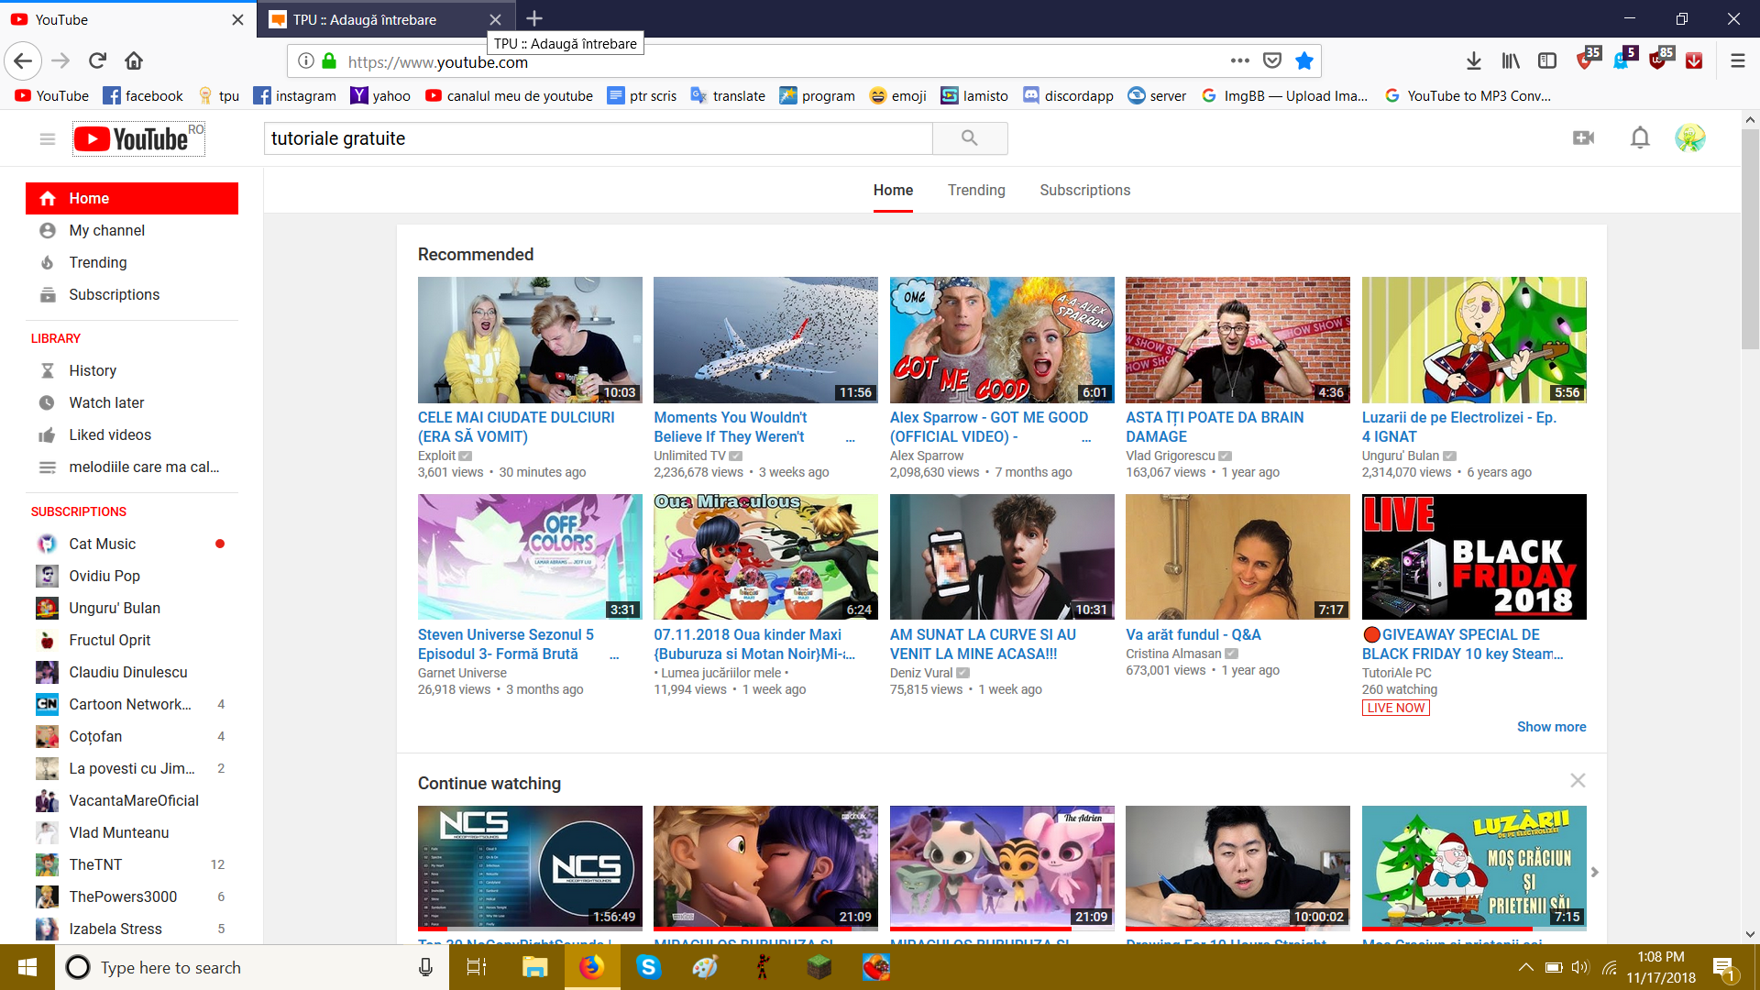Save page to Pocket
This screenshot has width=1760, height=990.
(1272, 60)
